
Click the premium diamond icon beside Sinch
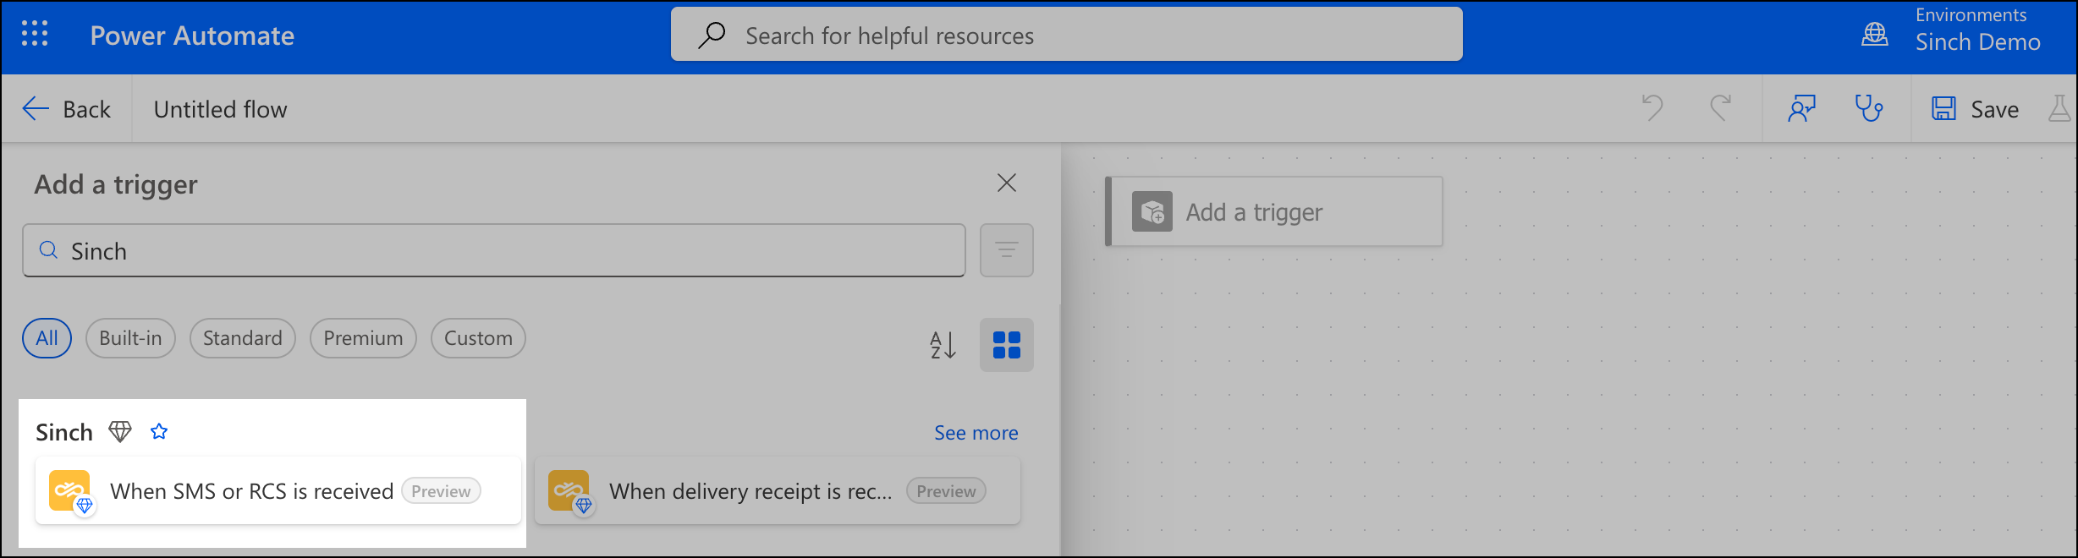tap(120, 432)
